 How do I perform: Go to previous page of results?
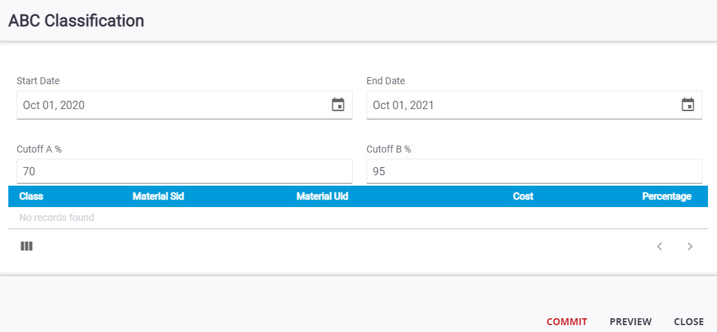coord(660,246)
